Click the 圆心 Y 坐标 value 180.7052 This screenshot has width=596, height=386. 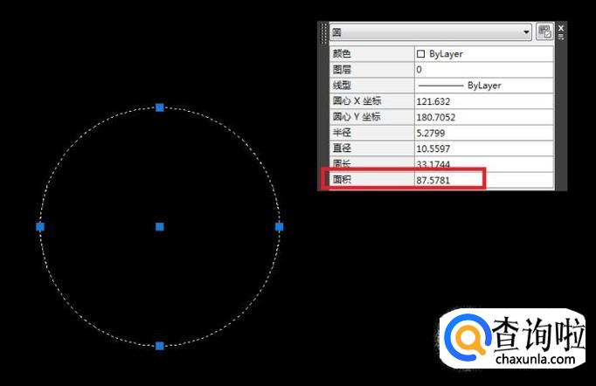[x=483, y=117]
